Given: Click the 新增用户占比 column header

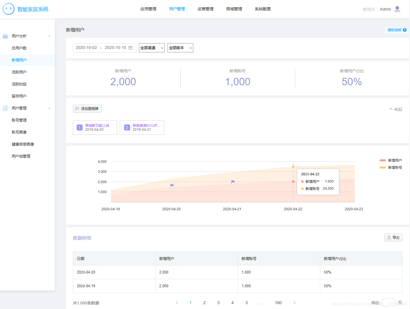Looking at the screenshot, I should tap(361, 259).
